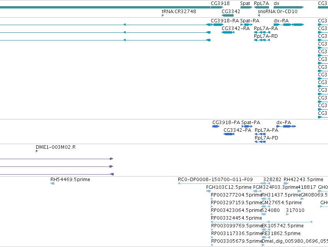The width and height of the screenshot is (328, 247).
Task: Select EST FGH103C12.5prime
Action: pyautogui.click(x=209, y=191)
